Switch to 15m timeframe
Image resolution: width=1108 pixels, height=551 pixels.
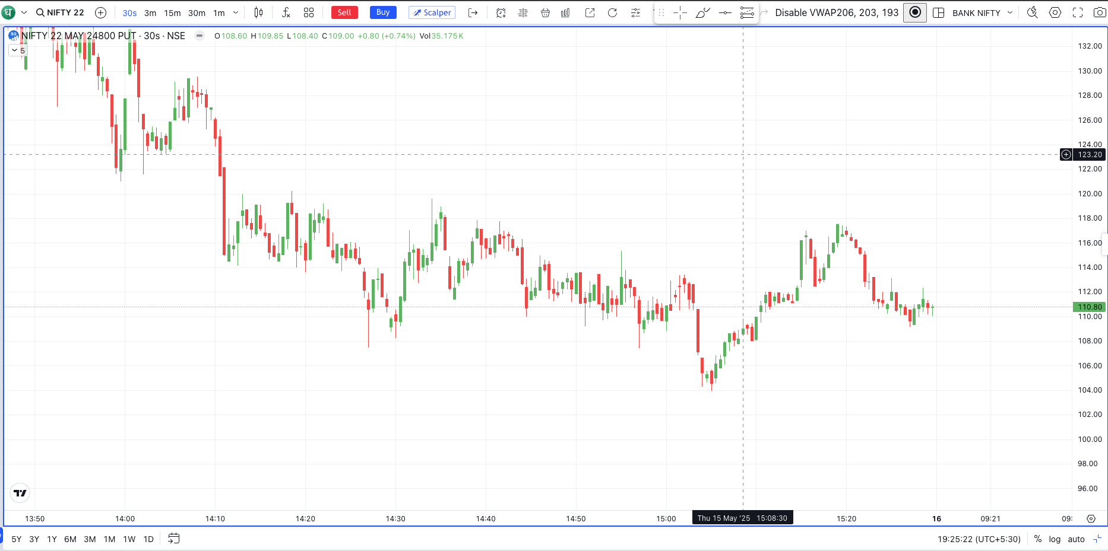172,13
